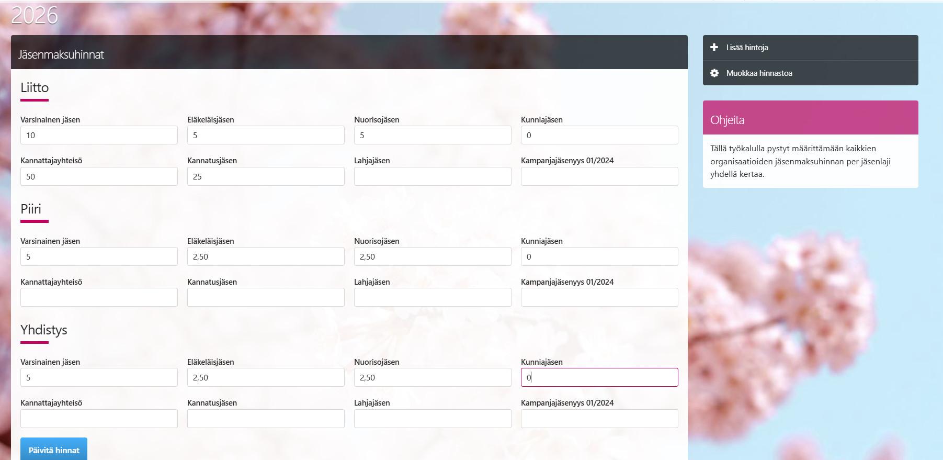Focus the Yhdistys Nuorisojäsen price field
The height and width of the screenshot is (460, 943).
(x=433, y=378)
